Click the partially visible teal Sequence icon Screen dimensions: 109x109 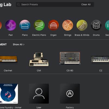[x=107, y=25]
